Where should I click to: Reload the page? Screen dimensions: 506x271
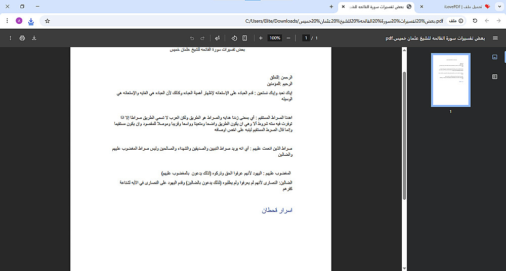click(475, 21)
